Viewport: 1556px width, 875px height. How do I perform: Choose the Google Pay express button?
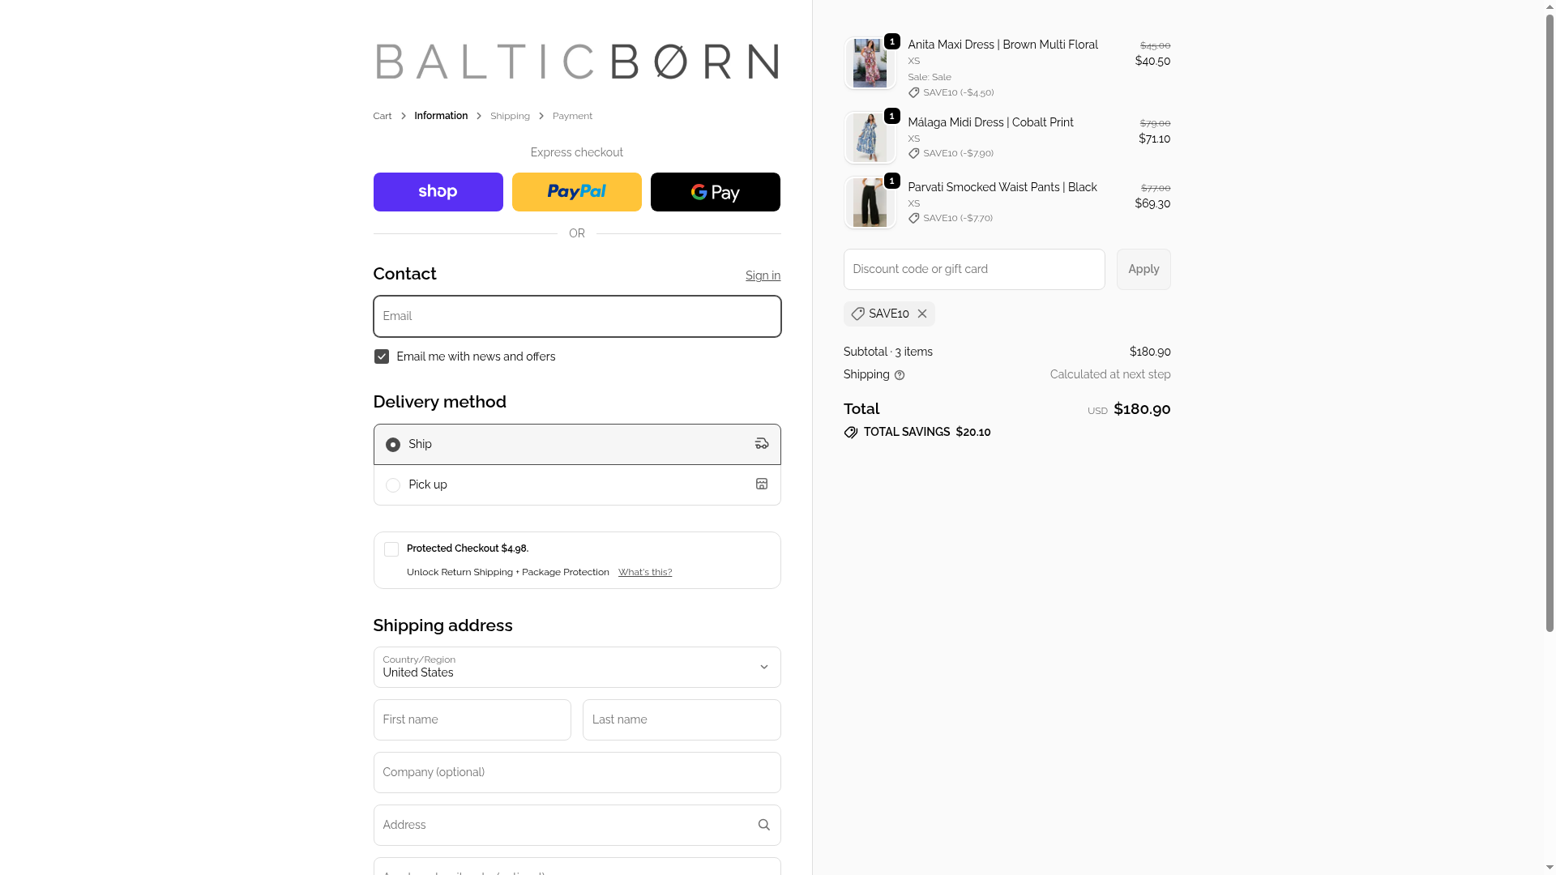tap(715, 192)
